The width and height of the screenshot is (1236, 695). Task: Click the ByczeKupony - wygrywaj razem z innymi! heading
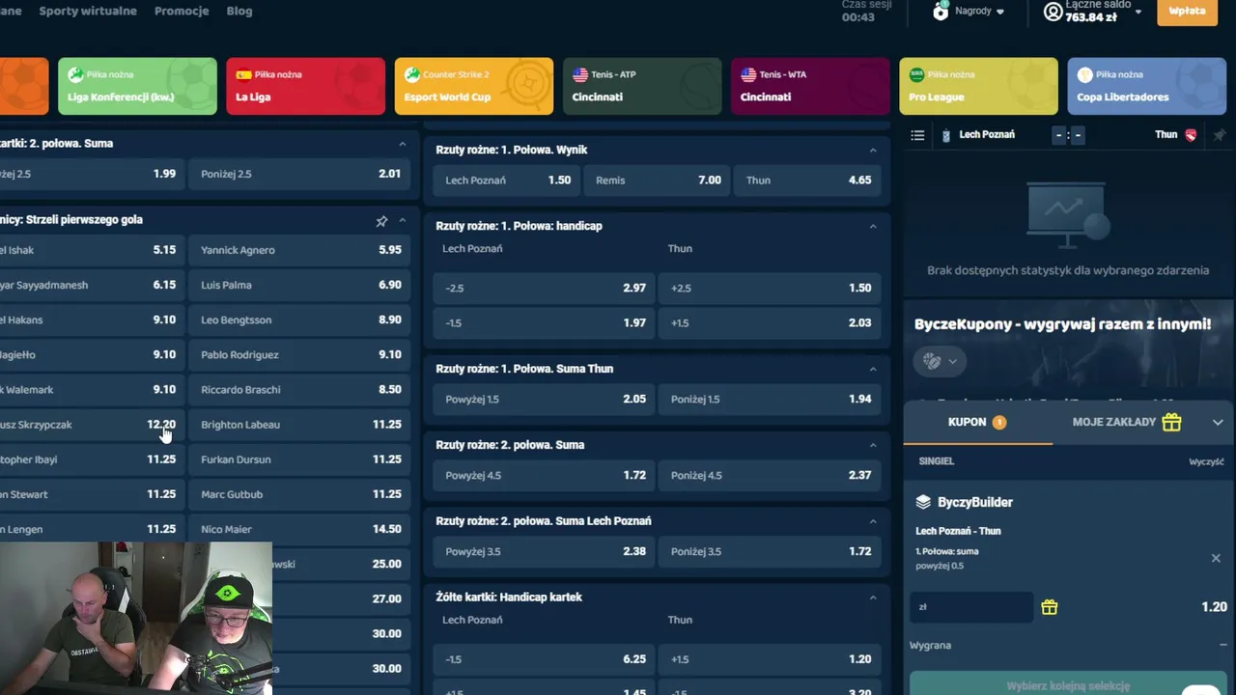(x=1062, y=324)
